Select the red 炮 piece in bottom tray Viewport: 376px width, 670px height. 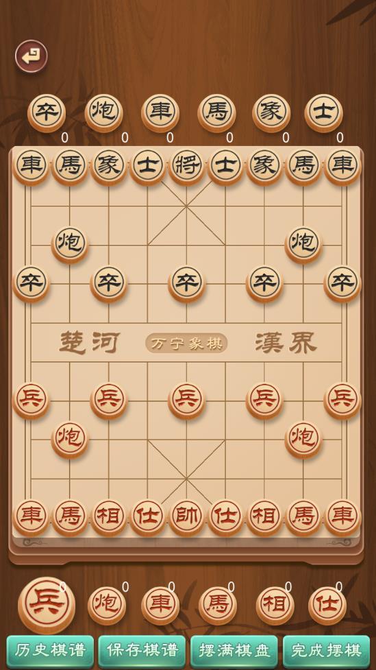coord(107,605)
